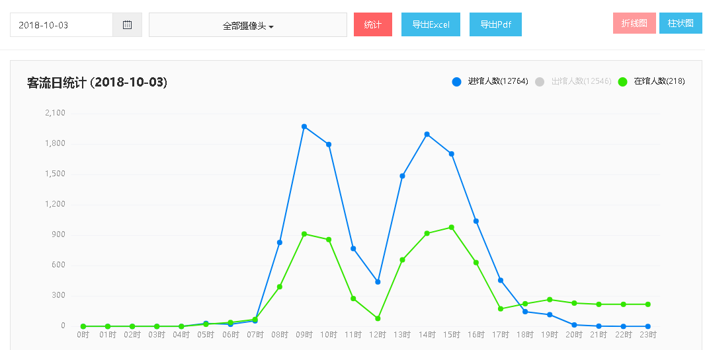
Task: Click the blue data point at 13时
Action: 402,176
